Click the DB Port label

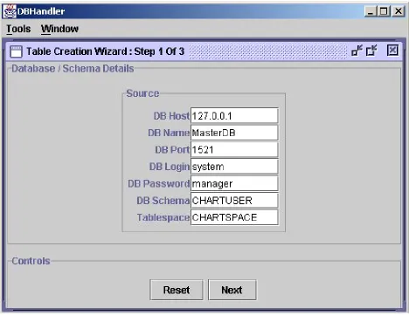click(172, 149)
